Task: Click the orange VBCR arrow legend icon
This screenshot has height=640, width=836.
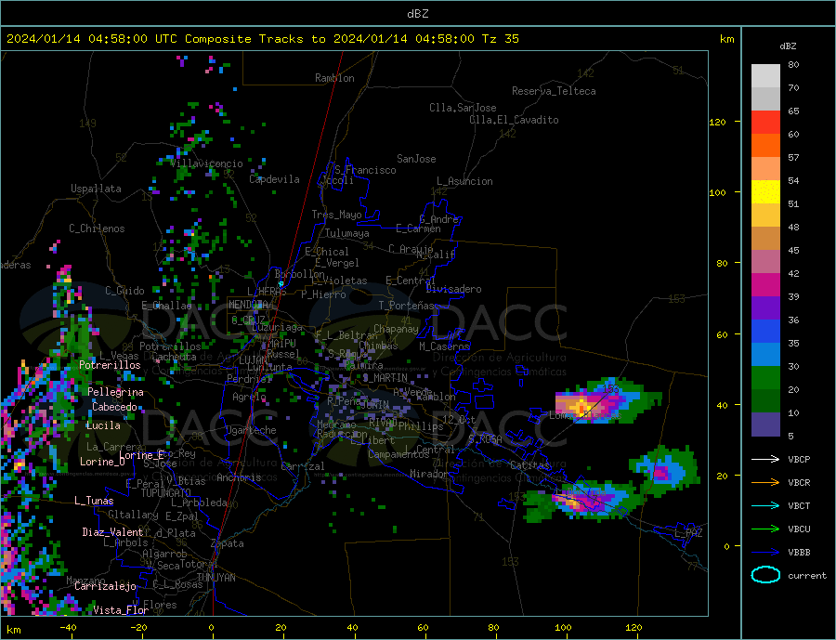Action: click(x=765, y=483)
